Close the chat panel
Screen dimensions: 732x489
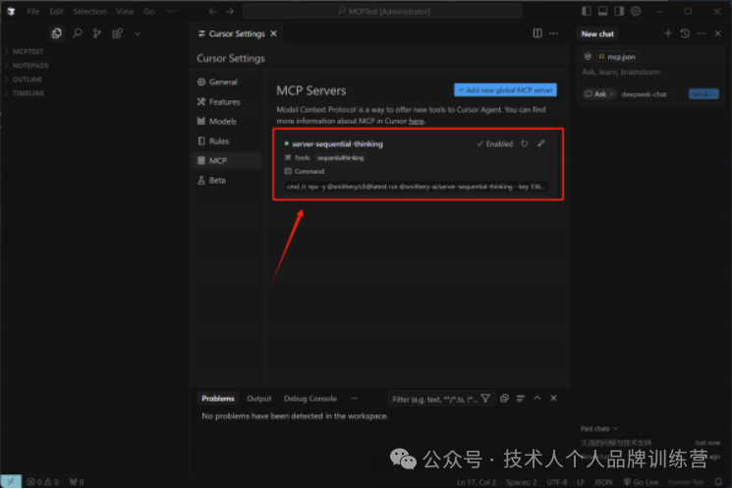pos(718,33)
